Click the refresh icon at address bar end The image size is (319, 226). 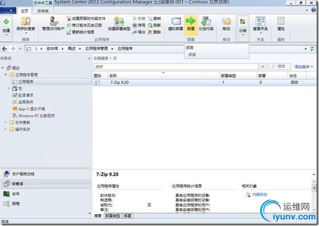312,49
